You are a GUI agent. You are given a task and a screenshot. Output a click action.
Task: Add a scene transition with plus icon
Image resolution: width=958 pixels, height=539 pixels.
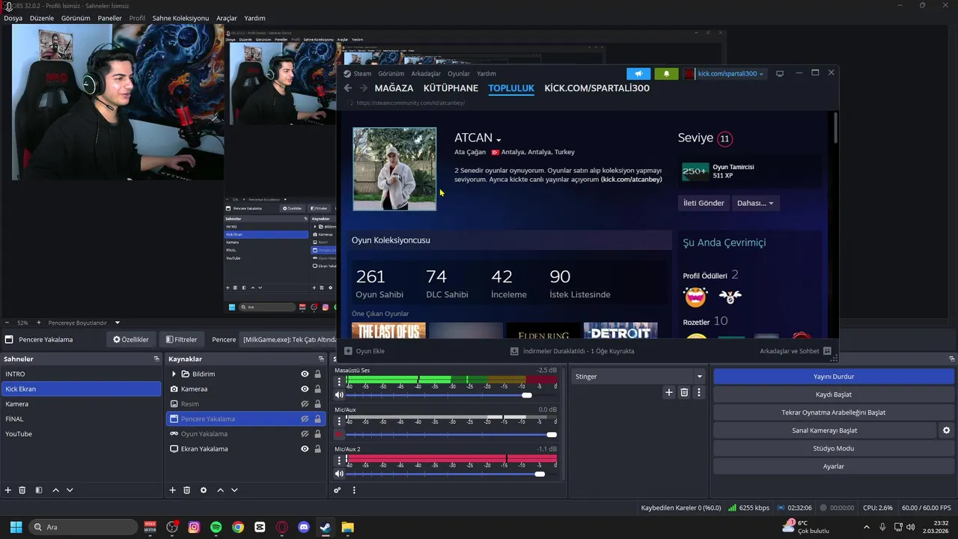coord(669,392)
